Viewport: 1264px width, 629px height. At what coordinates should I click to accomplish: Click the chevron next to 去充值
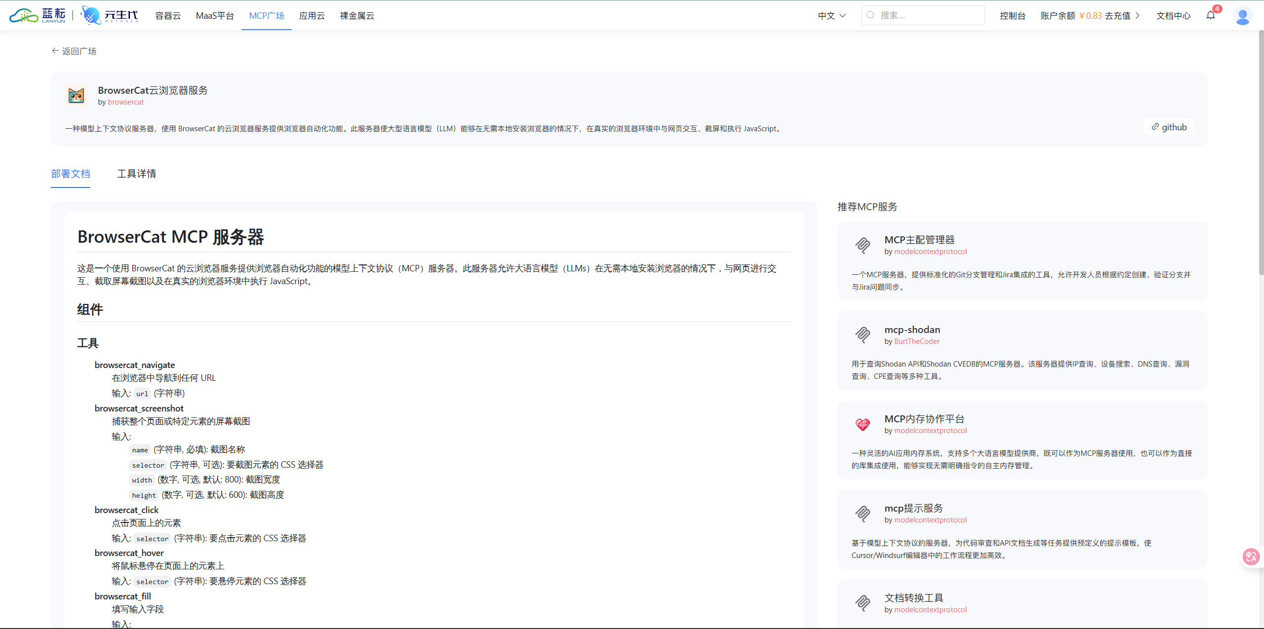pyautogui.click(x=1138, y=15)
